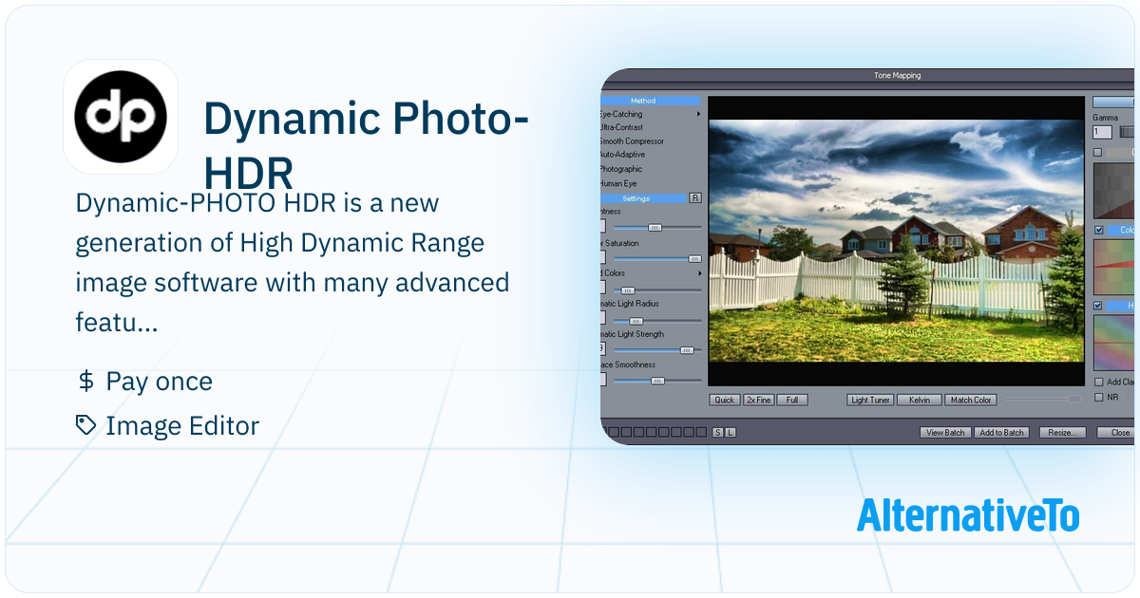Click the Color curve graph
The width and height of the screenshot is (1140, 598).
[1113, 266]
